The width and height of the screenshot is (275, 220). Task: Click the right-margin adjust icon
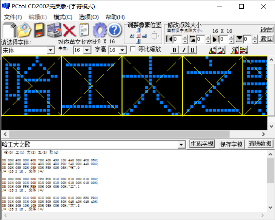(x=216, y=39)
